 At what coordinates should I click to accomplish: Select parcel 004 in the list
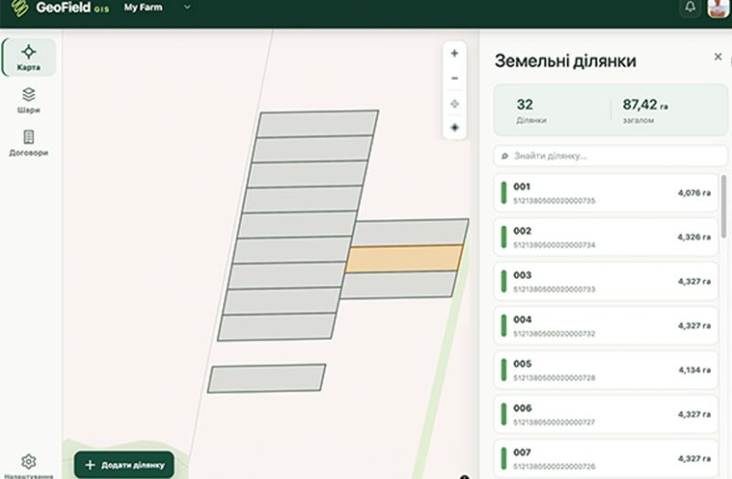click(x=606, y=325)
